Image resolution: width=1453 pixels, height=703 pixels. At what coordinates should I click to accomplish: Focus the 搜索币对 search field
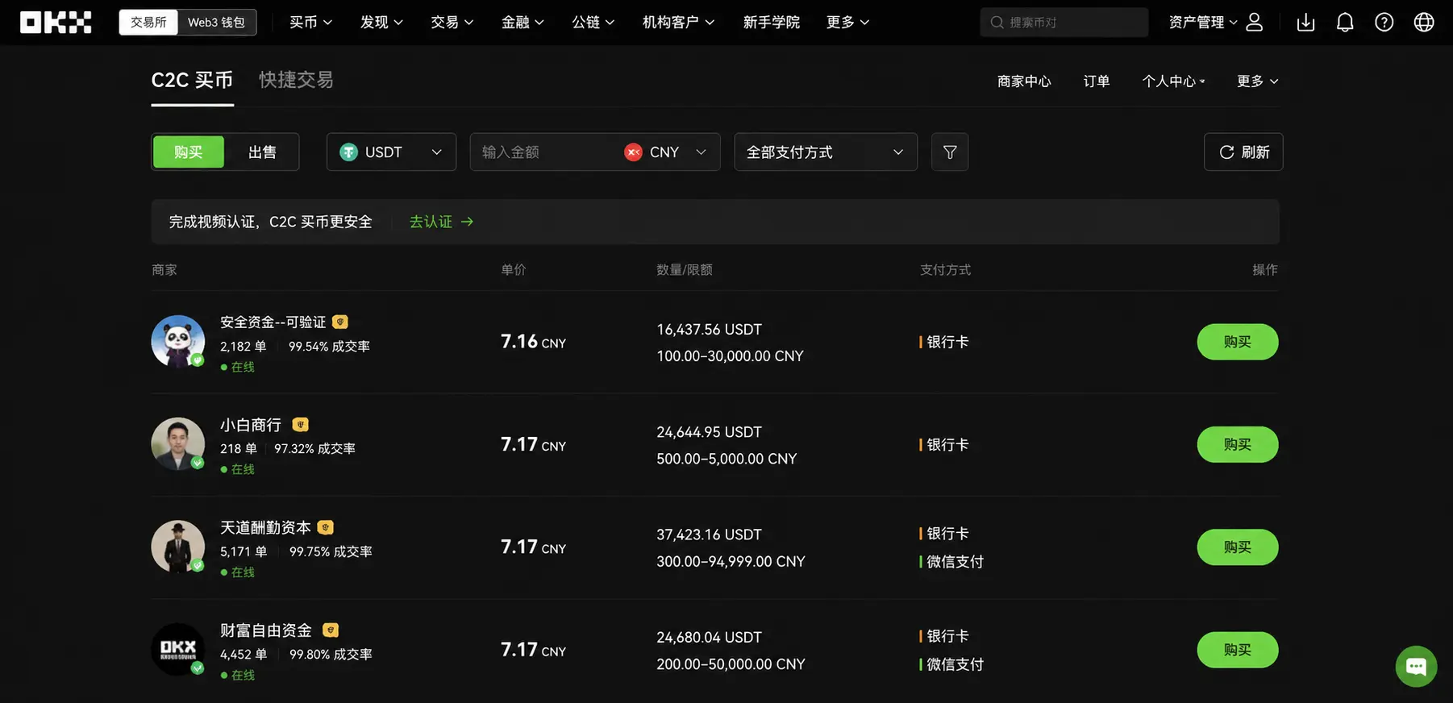coord(1064,23)
